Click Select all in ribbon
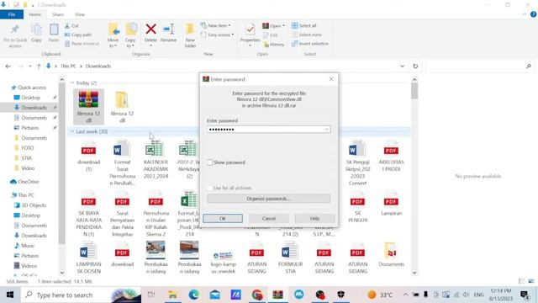The image size is (538, 303). (x=304, y=25)
